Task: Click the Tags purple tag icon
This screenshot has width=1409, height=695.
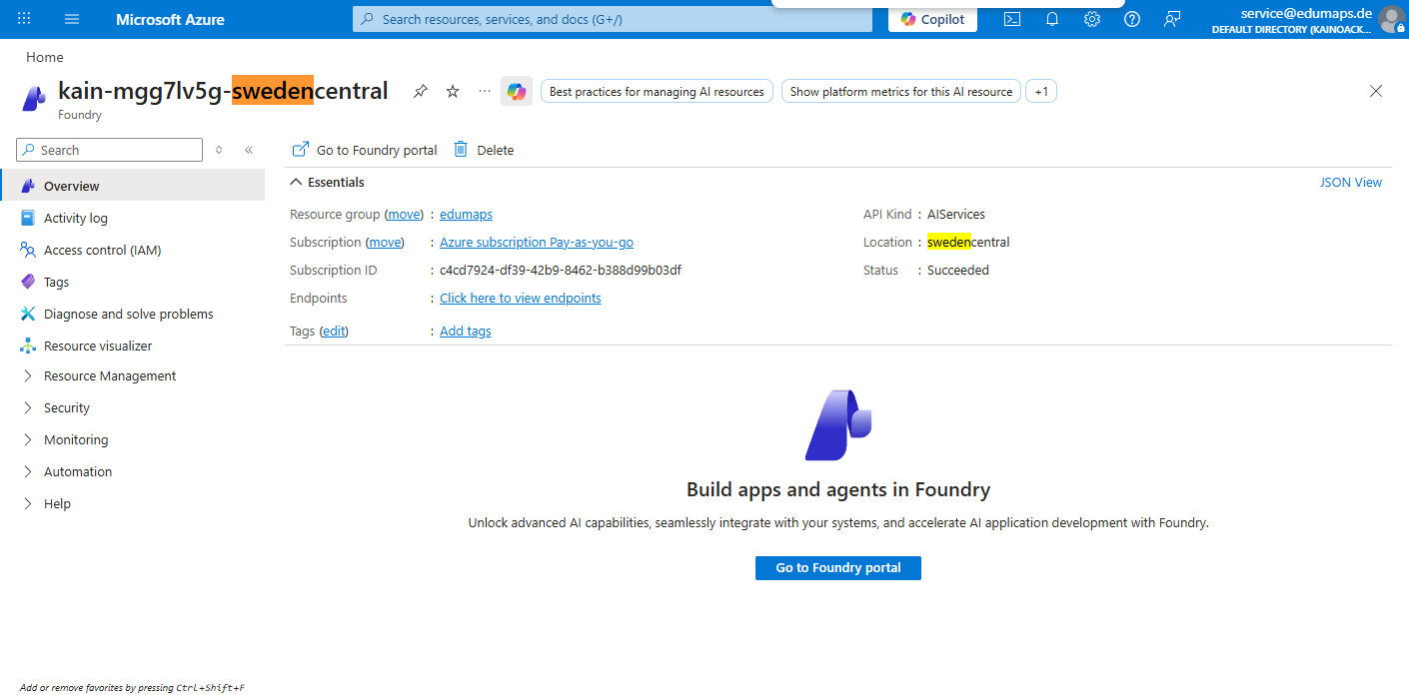Action: tap(28, 282)
